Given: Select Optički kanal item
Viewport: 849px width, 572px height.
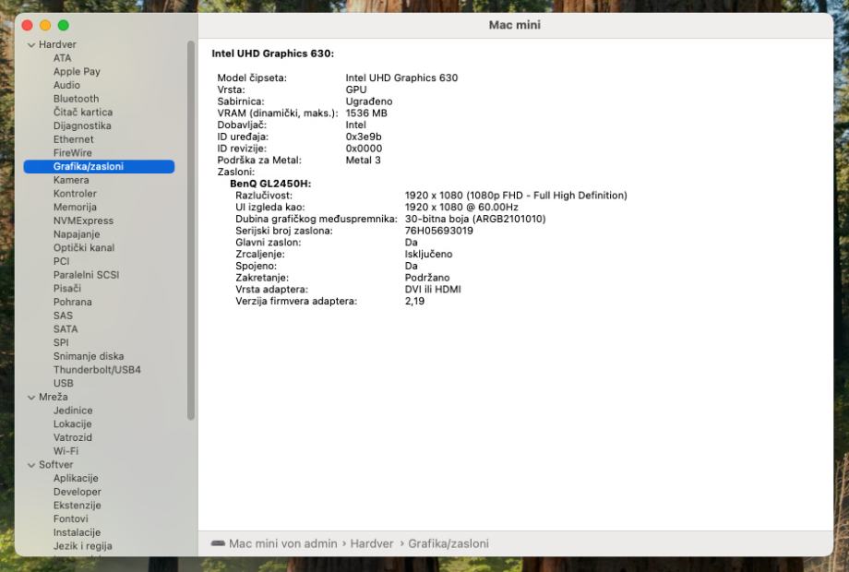Looking at the screenshot, I should (x=84, y=248).
